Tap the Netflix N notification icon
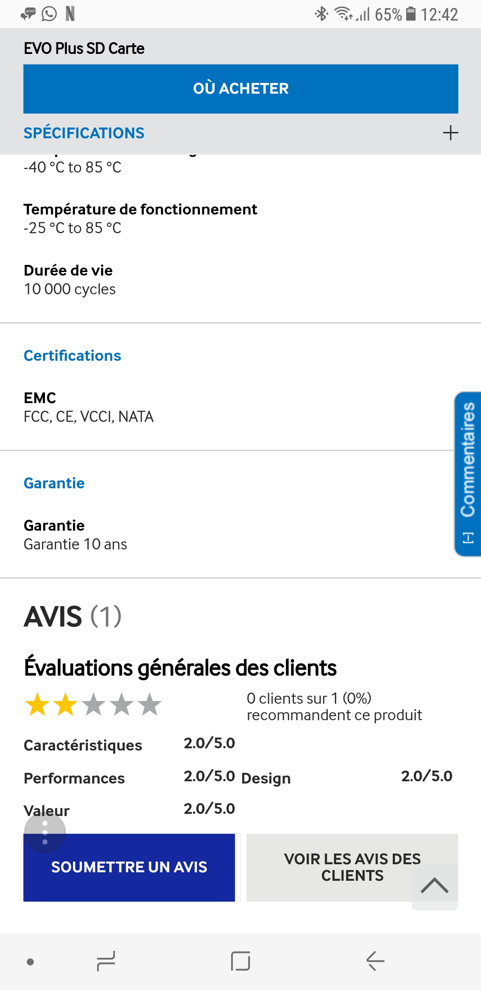The image size is (481, 990). pyautogui.click(x=70, y=14)
